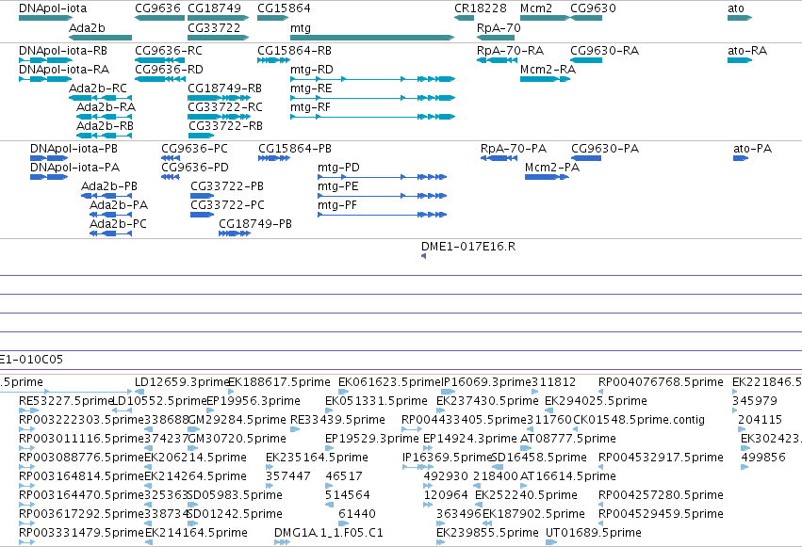Select the CG9630 gene glyph
802x547 pixels.
pyautogui.click(x=586, y=18)
